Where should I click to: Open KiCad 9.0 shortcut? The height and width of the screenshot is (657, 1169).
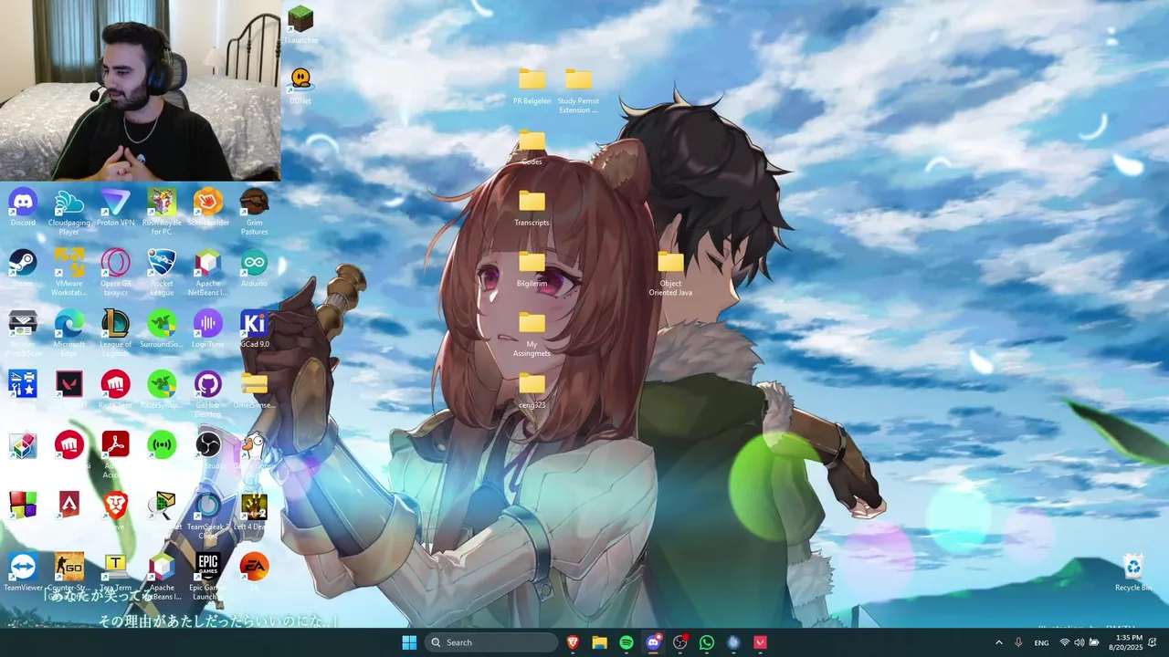click(254, 329)
